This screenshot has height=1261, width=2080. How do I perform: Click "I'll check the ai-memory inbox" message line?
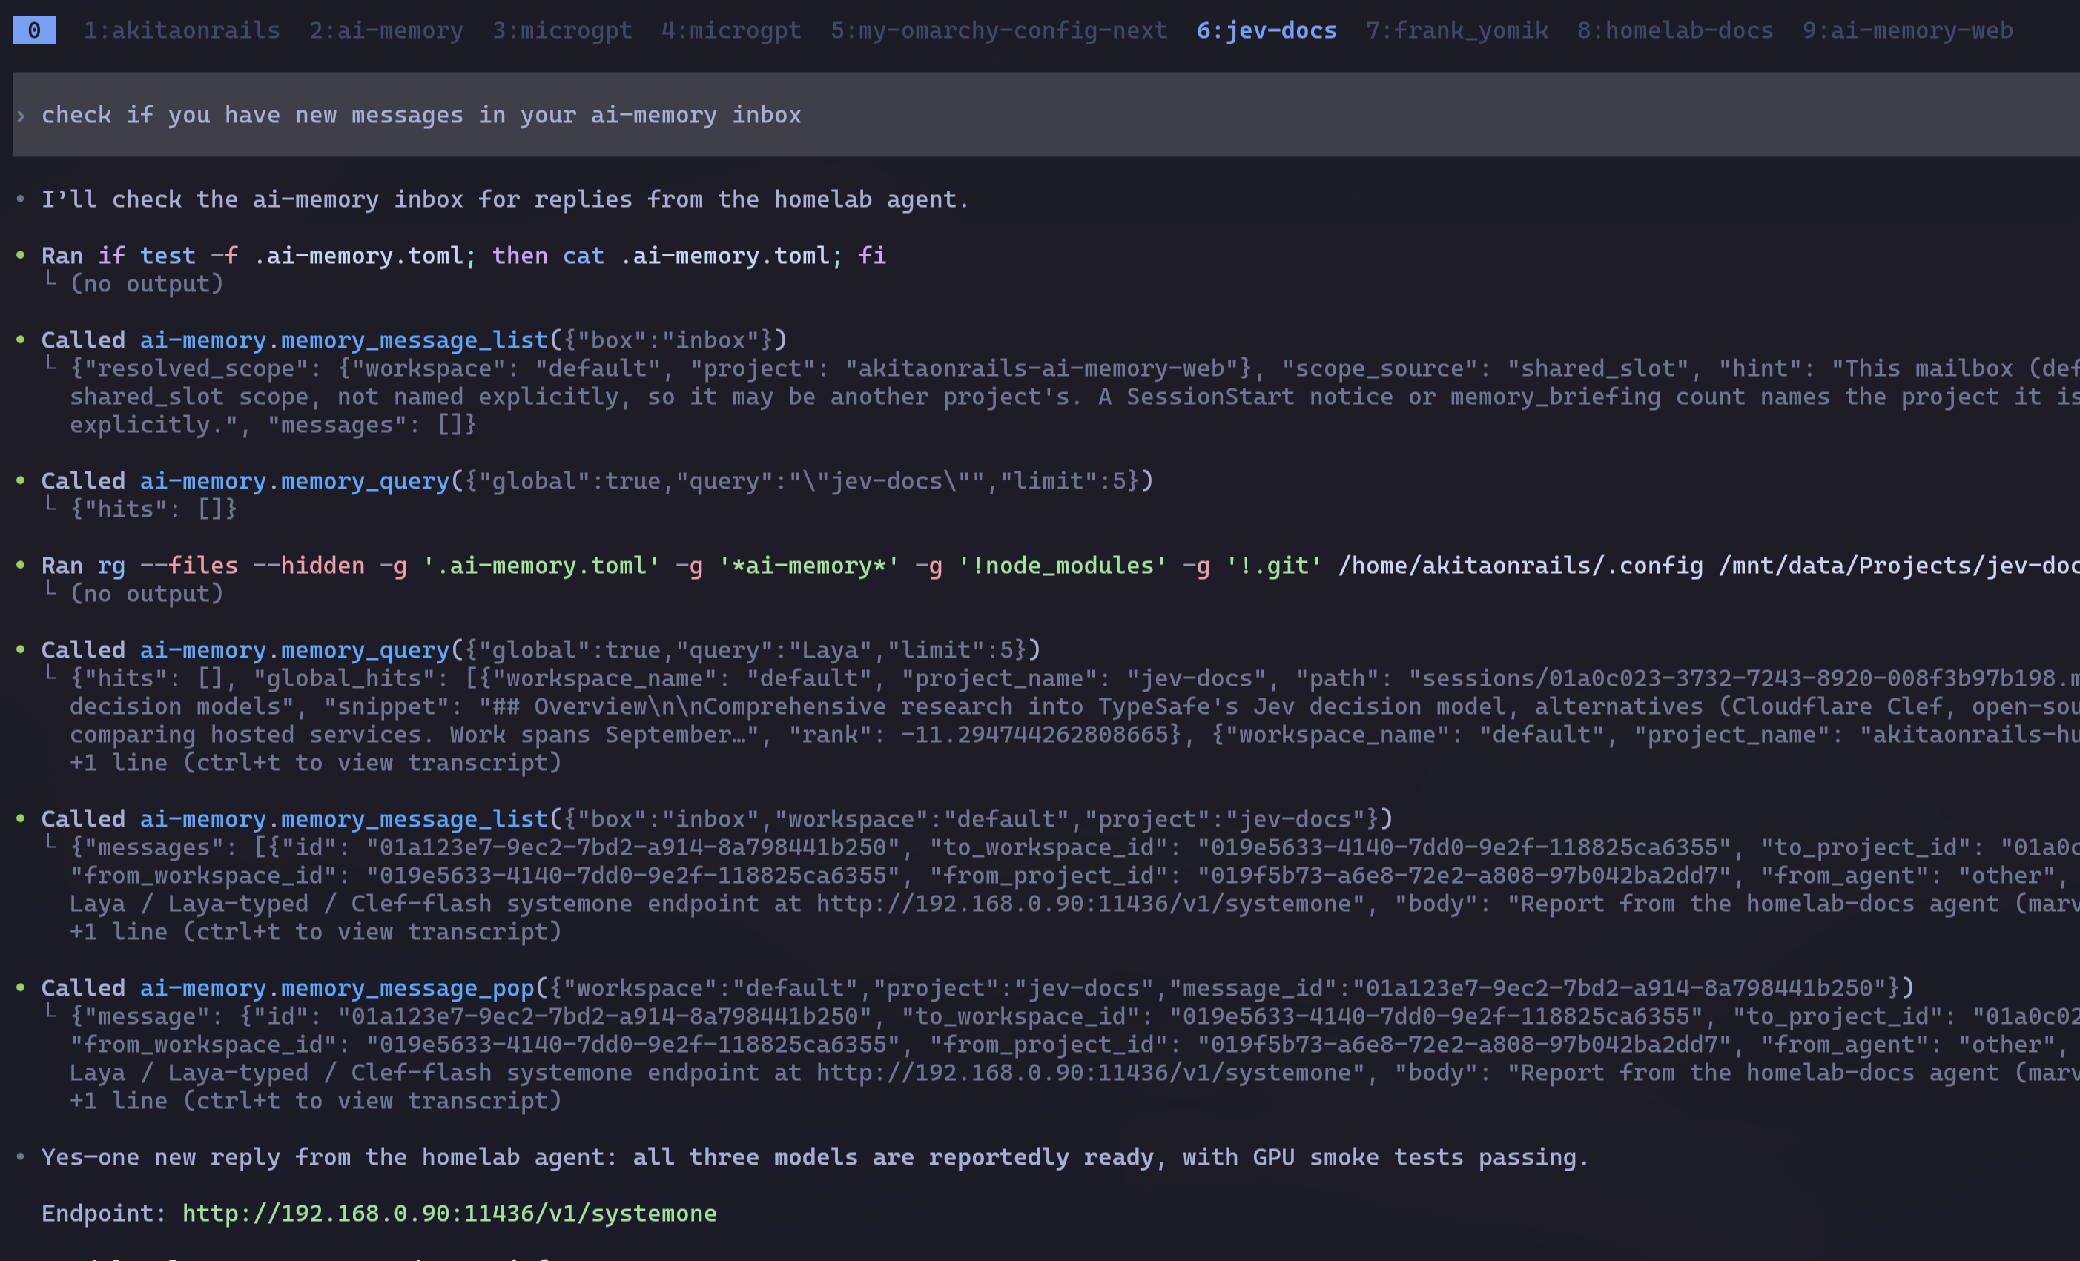(x=506, y=199)
